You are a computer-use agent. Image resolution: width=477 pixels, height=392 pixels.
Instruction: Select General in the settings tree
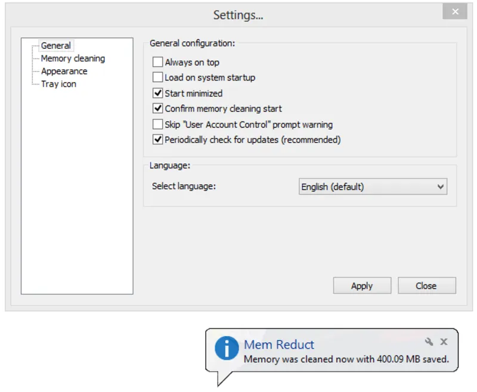tap(55, 46)
